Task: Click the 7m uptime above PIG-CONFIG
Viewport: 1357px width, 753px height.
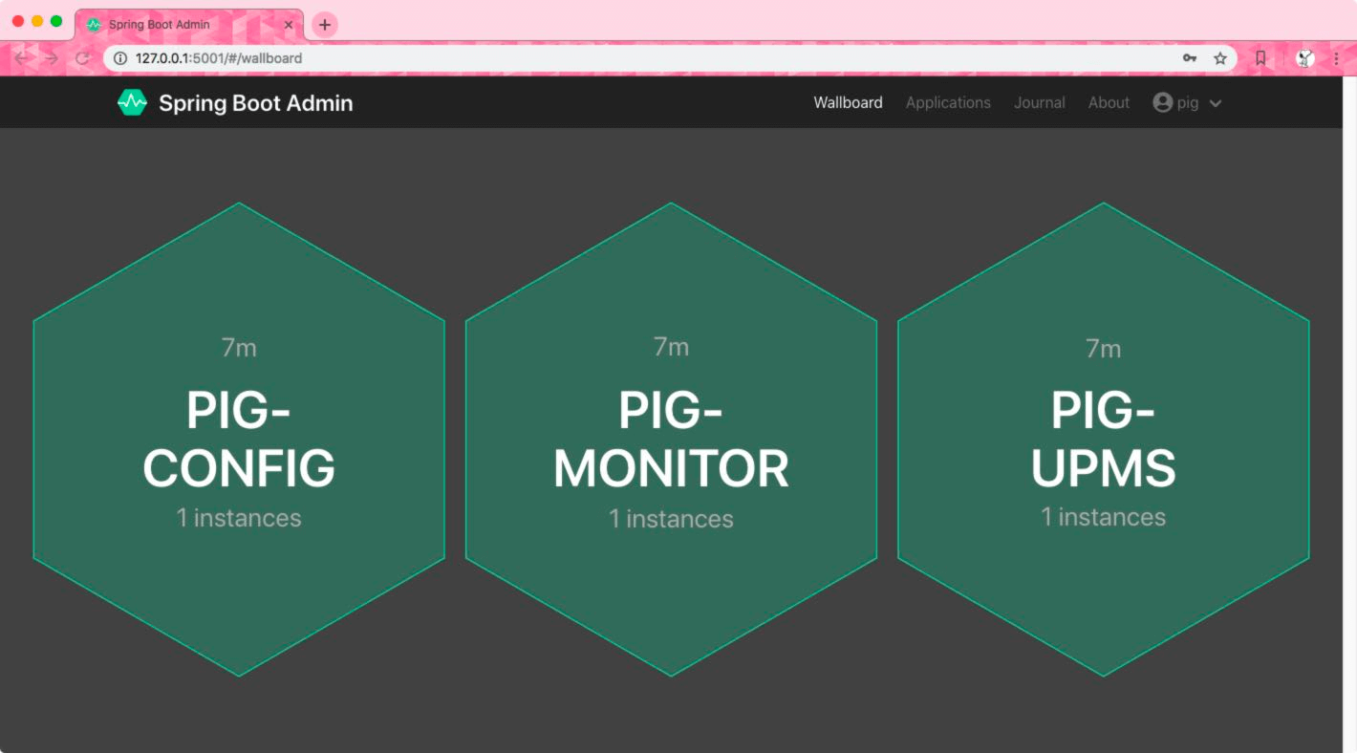Action: coord(239,348)
